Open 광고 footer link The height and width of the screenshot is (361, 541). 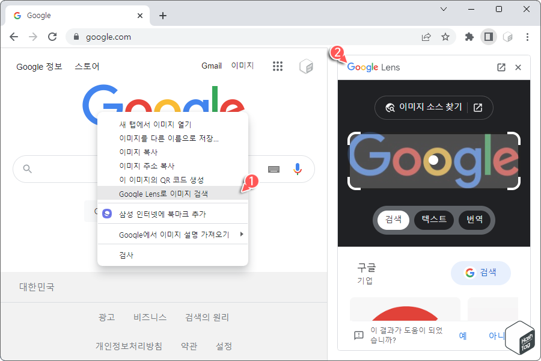coord(106,317)
